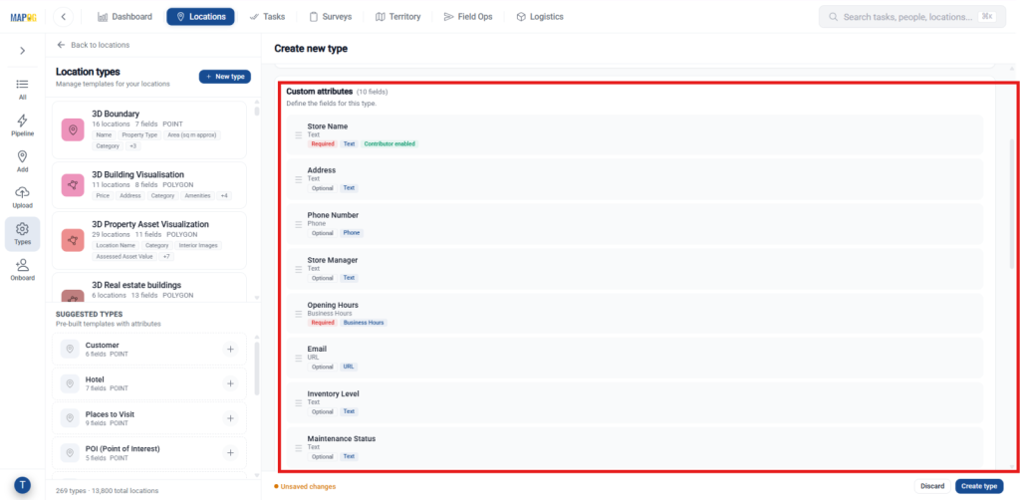This screenshot has height=500, width=1020.
Task: Expand the sidebar with the chevron arrow
Action: click(x=23, y=50)
